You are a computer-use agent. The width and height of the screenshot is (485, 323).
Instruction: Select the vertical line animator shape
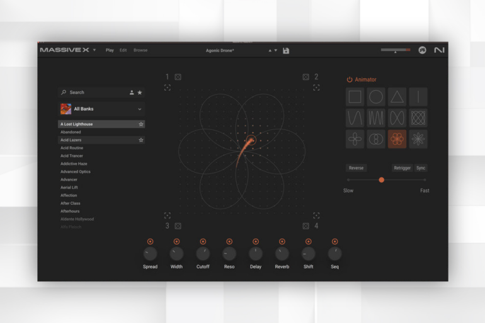click(418, 97)
